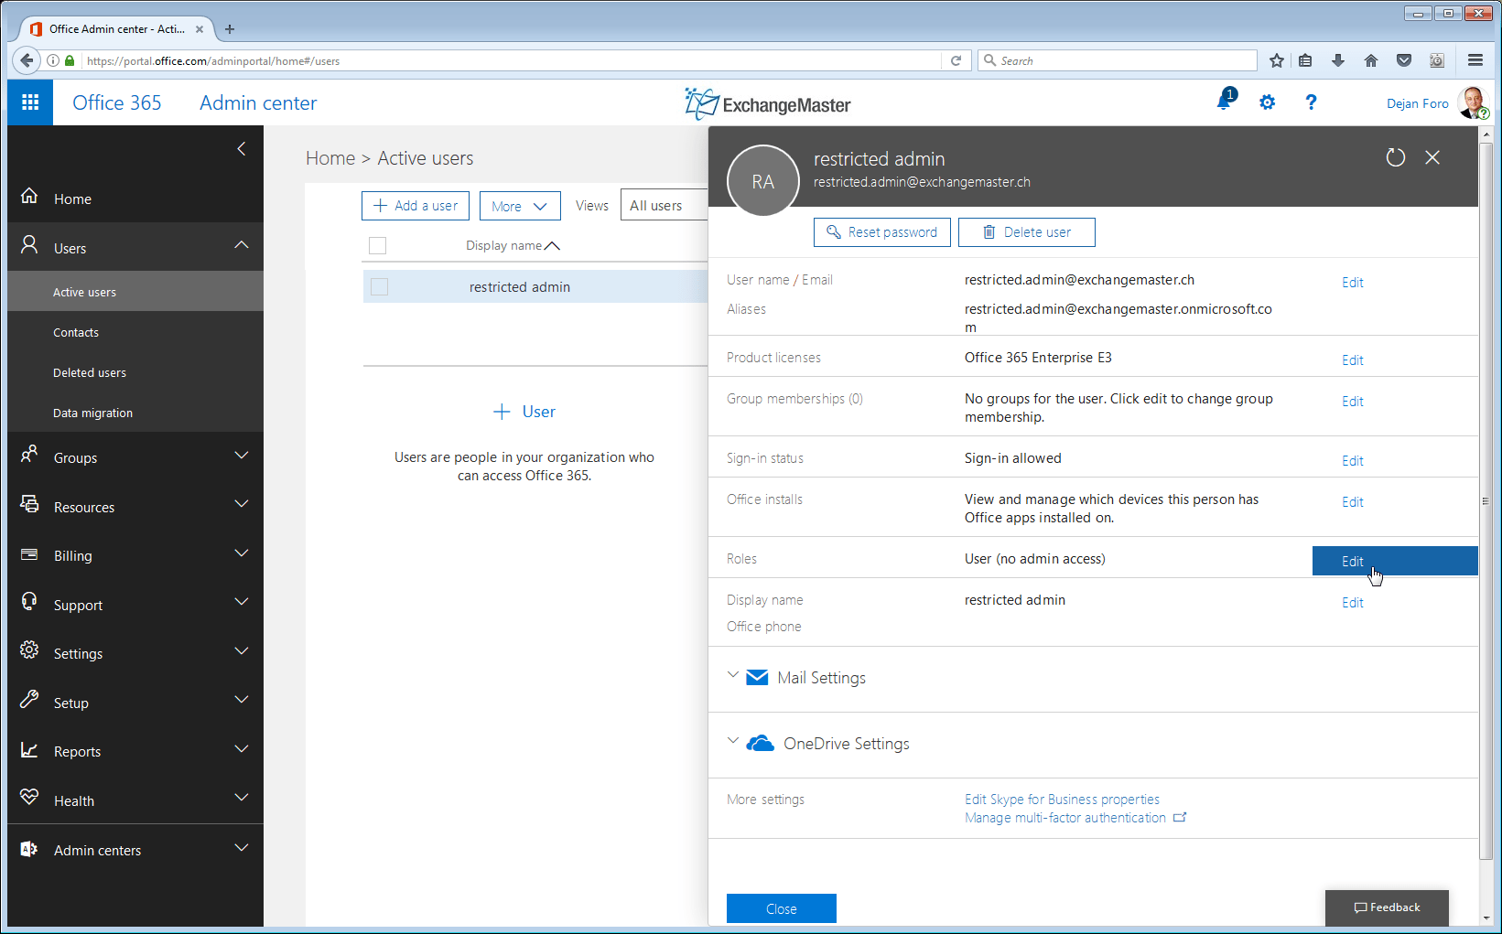Click the Billing icon in the sidebar

coord(29,553)
